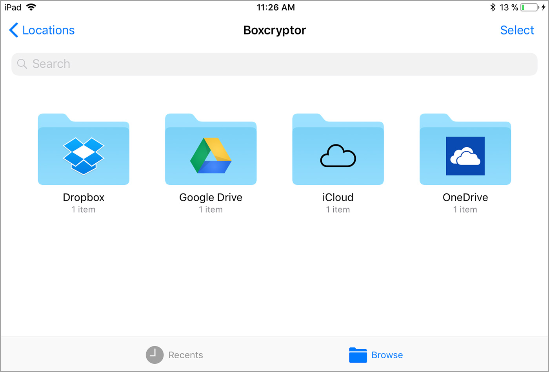
Task: Click '1 item' under iCloud
Action: tap(338, 209)
